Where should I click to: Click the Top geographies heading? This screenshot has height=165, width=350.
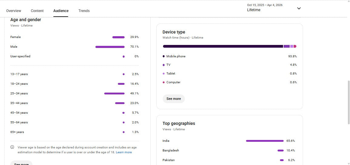coord(179,123)
